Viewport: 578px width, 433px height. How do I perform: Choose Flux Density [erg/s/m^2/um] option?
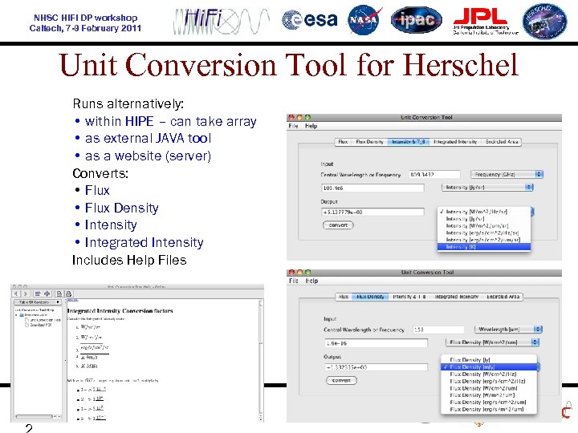(489, 409)
